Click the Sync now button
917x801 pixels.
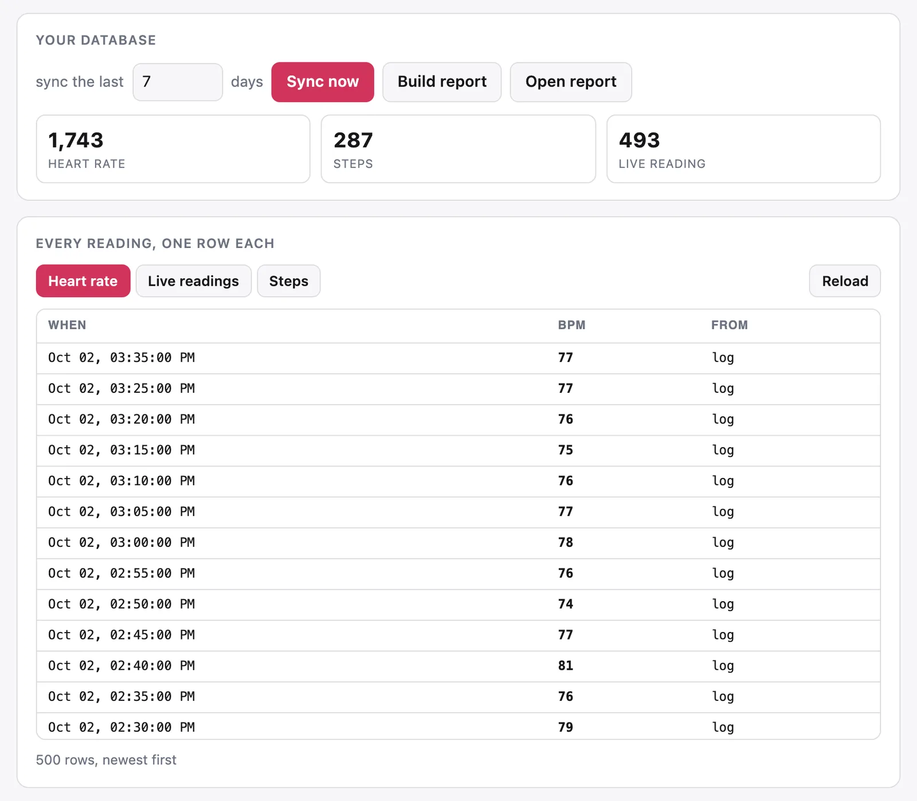323,82
